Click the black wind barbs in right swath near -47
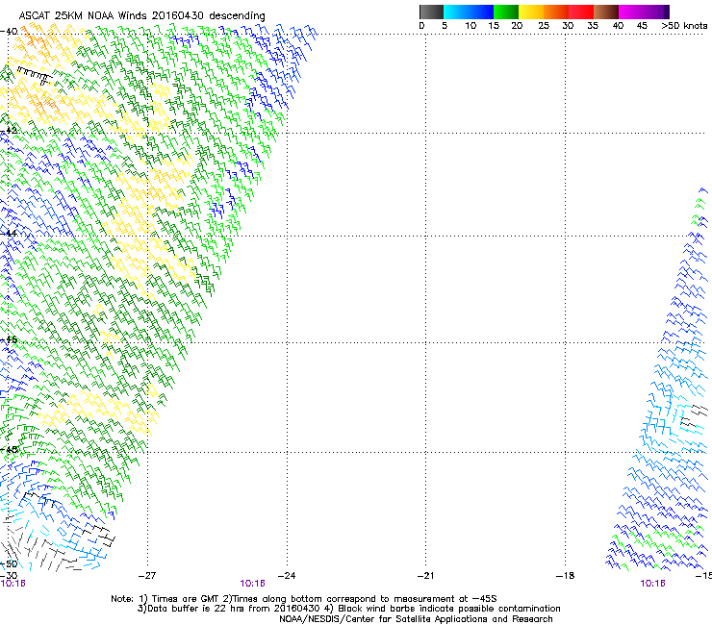The height and width of the screenshot is (625, 712). [694, 416]
